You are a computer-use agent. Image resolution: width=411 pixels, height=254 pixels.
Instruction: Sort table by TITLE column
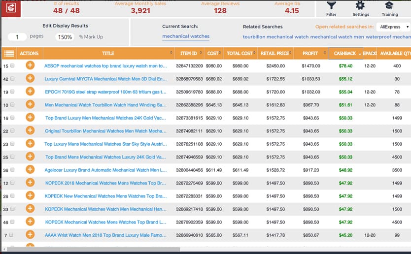[108, 54]
